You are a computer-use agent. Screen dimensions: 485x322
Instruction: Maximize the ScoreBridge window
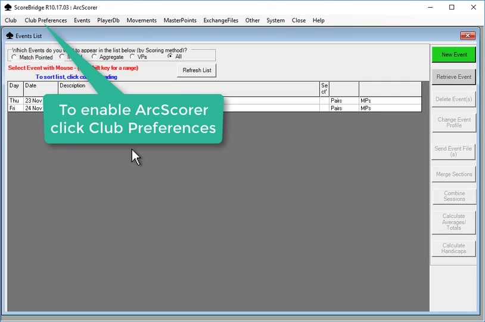[x=452, y=7]
